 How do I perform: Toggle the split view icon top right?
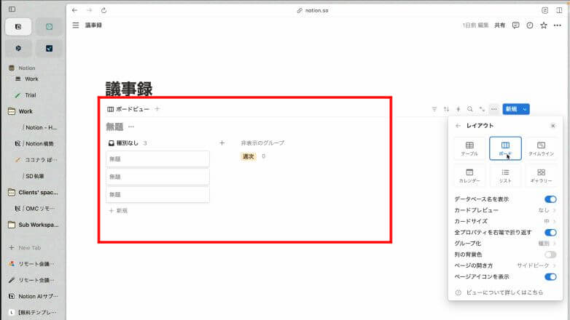[559, 10]
